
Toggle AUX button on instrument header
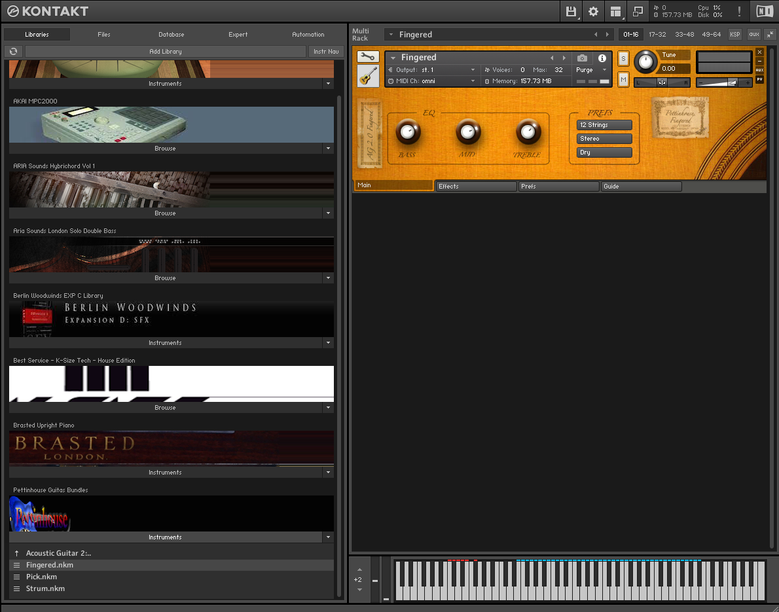(759, 70)
